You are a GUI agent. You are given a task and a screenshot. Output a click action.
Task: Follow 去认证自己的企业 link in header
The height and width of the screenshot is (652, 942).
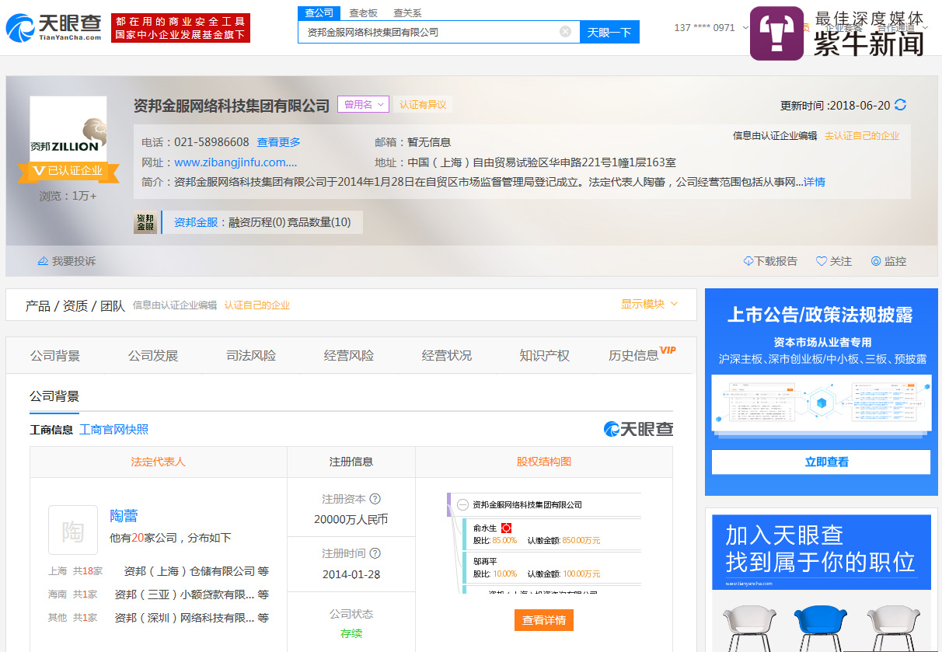(x=862, y=135)
